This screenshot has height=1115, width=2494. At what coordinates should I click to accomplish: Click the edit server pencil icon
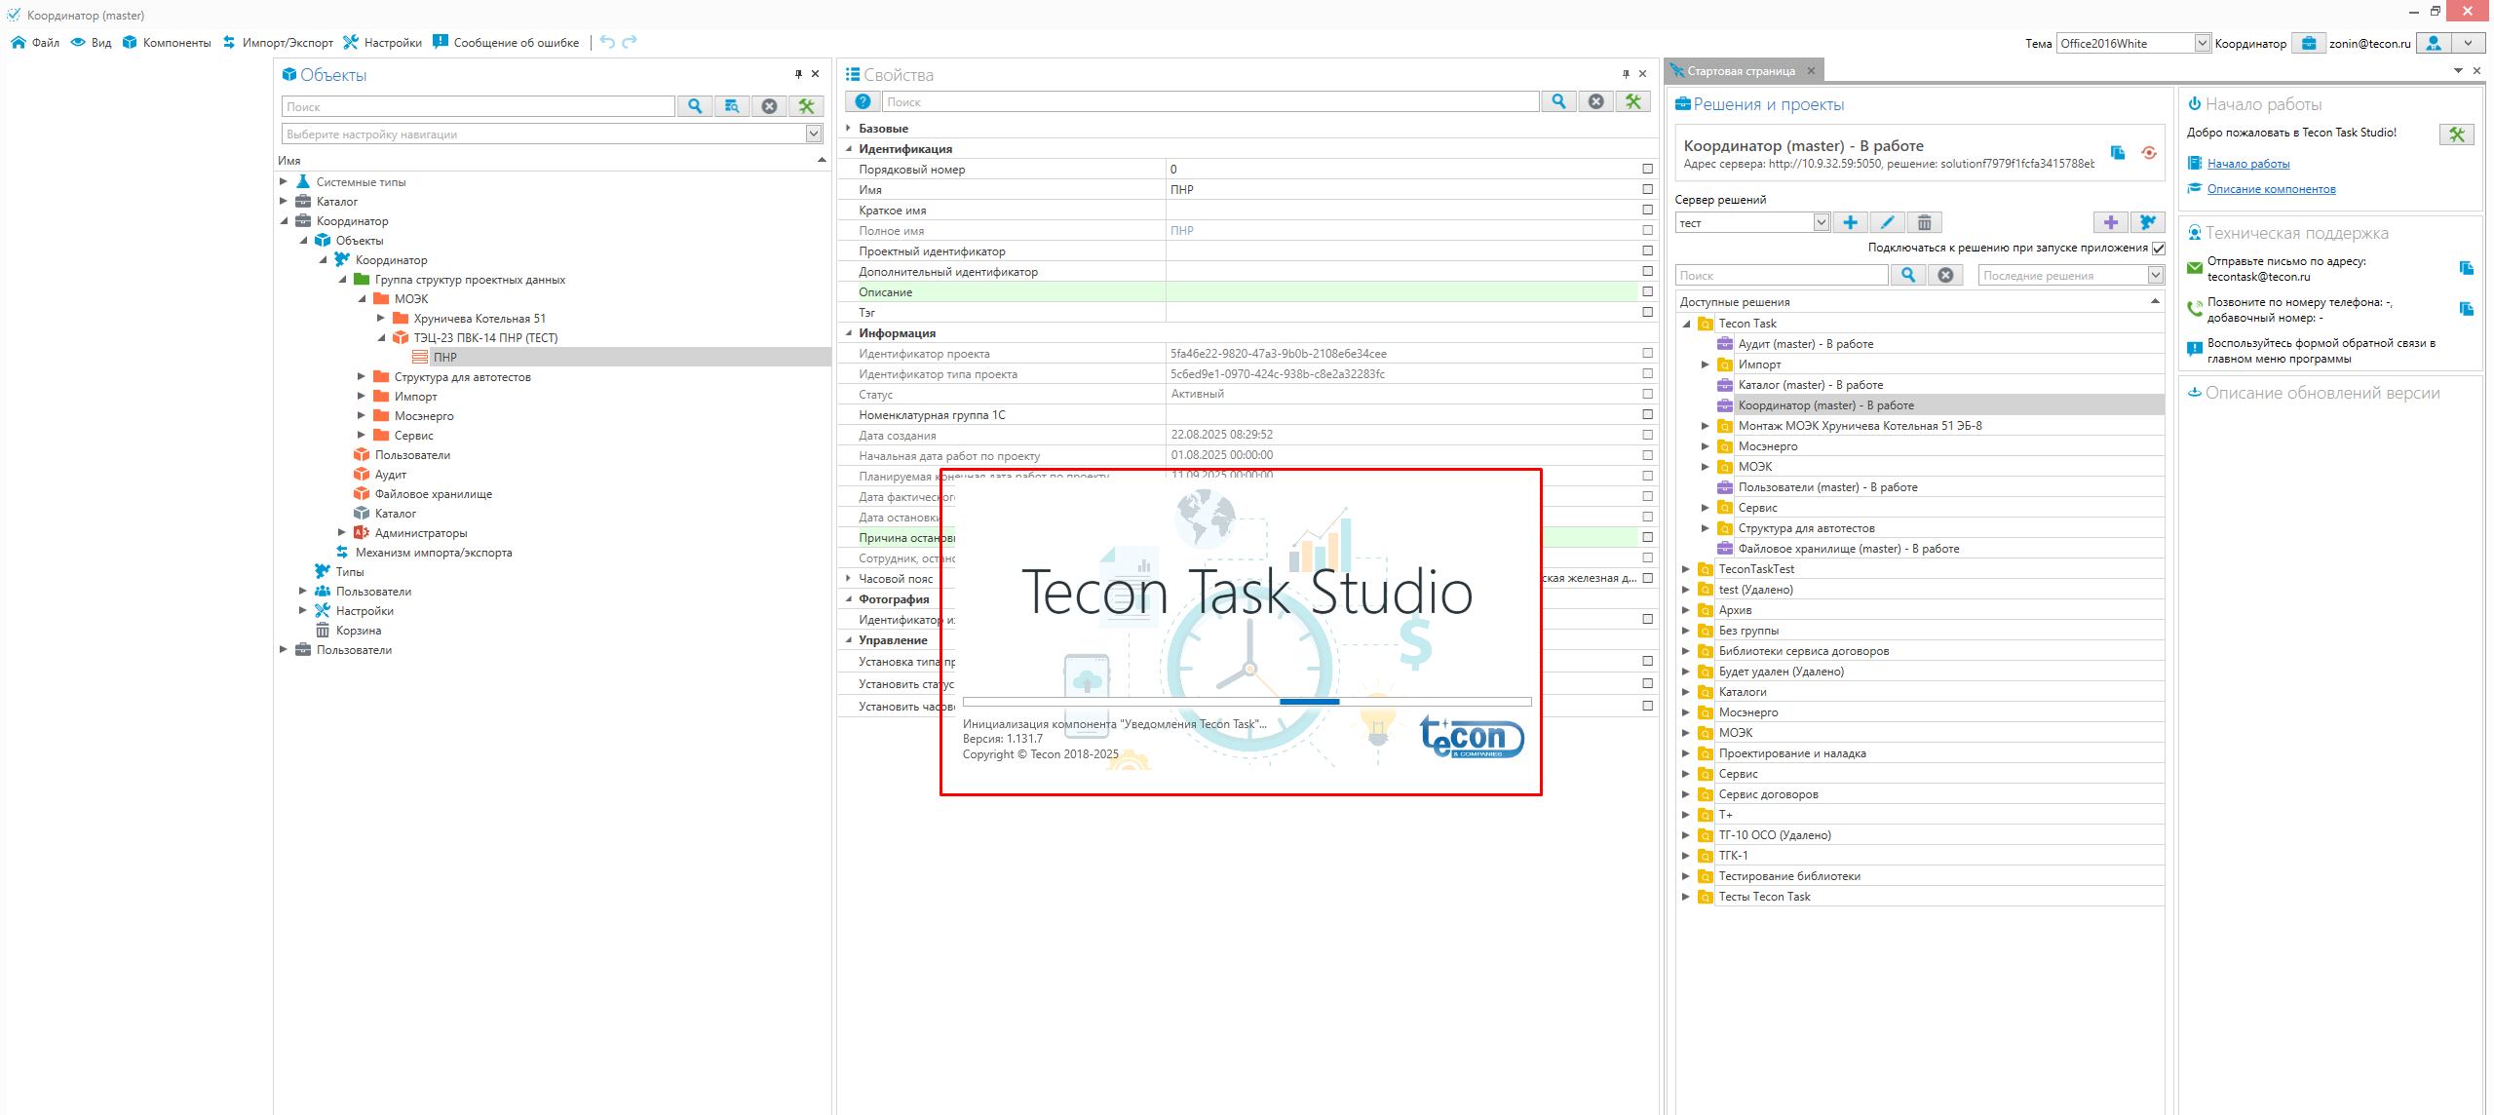[x=1887, y=222]
